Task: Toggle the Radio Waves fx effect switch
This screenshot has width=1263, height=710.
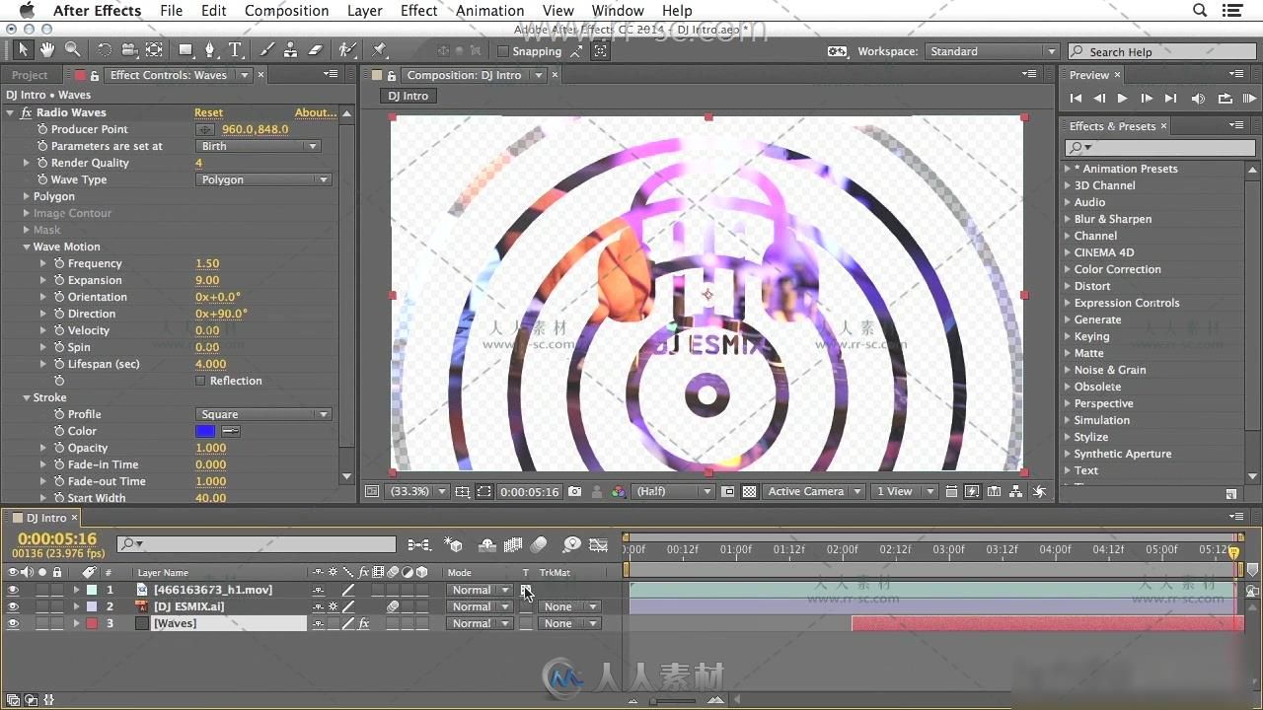Action: [26, 112]
